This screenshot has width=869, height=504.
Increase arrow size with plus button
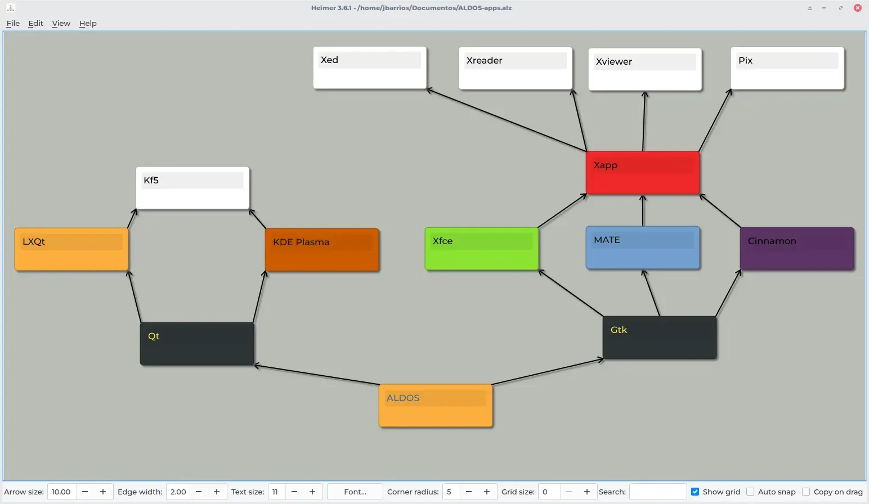click(103, 492)
